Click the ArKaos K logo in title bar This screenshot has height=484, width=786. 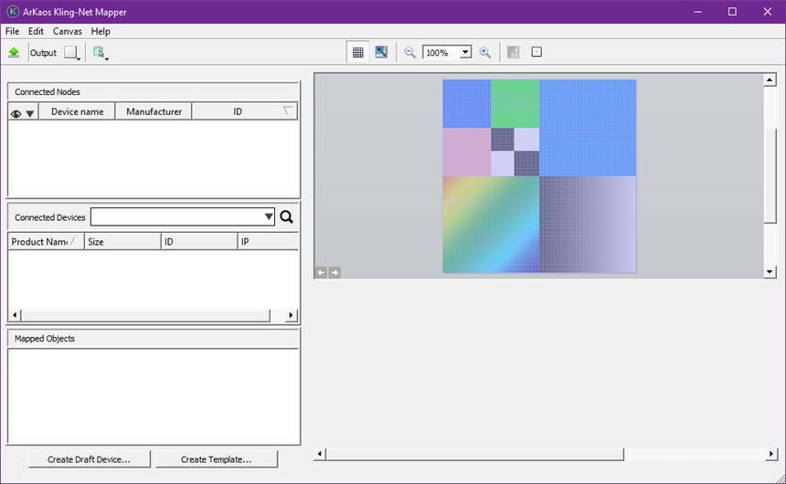(13, 12)
